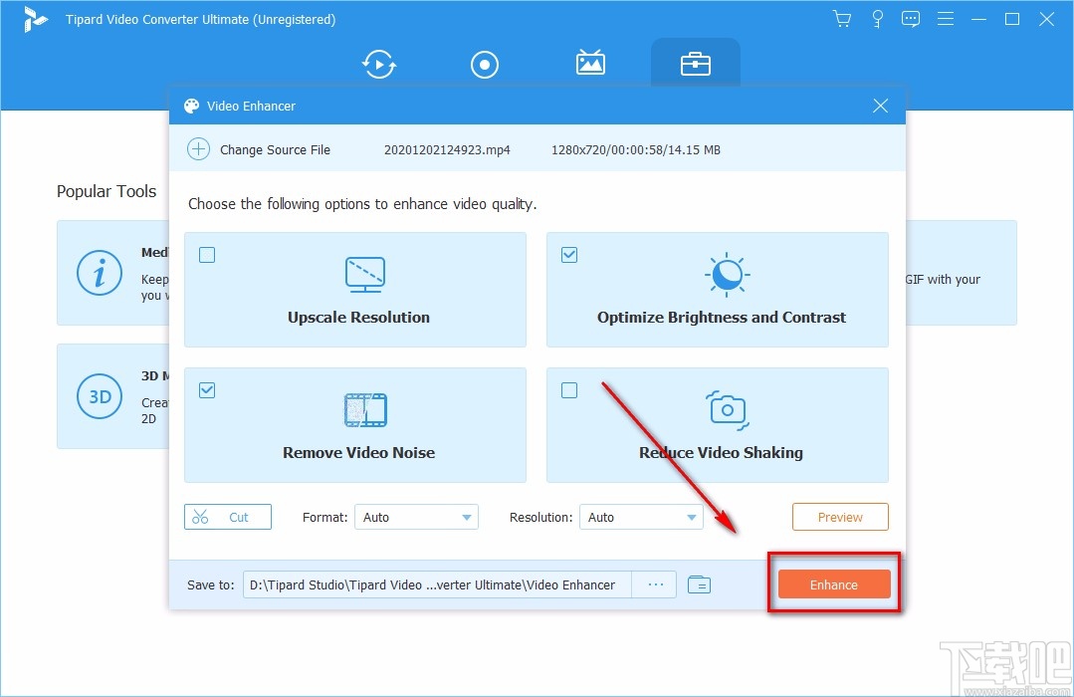Image resolution: width=1074 pixels, height=697 pixels.
Task: Open the Format dropdown
Action: [416, 517]
